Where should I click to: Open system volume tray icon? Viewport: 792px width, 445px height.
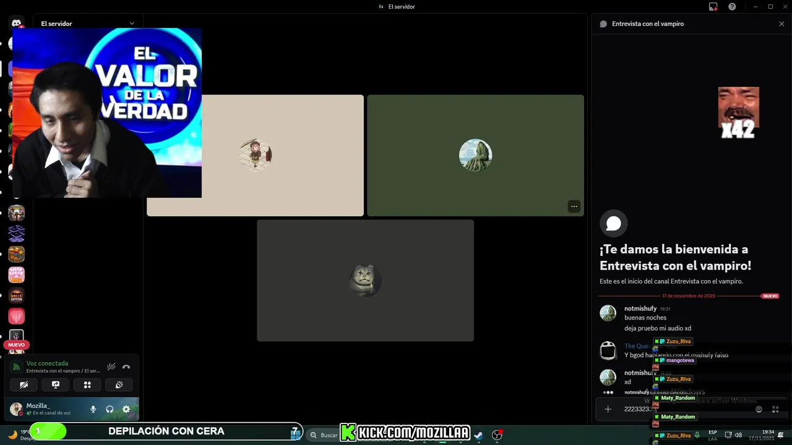(x=738, y=435)
